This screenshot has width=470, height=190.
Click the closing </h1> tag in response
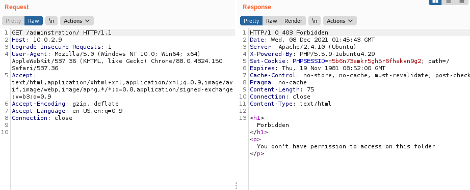pos(258,133)
